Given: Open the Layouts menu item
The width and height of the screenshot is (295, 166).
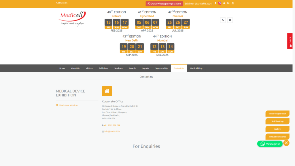Looking at the screenshot, I should 145,68.
